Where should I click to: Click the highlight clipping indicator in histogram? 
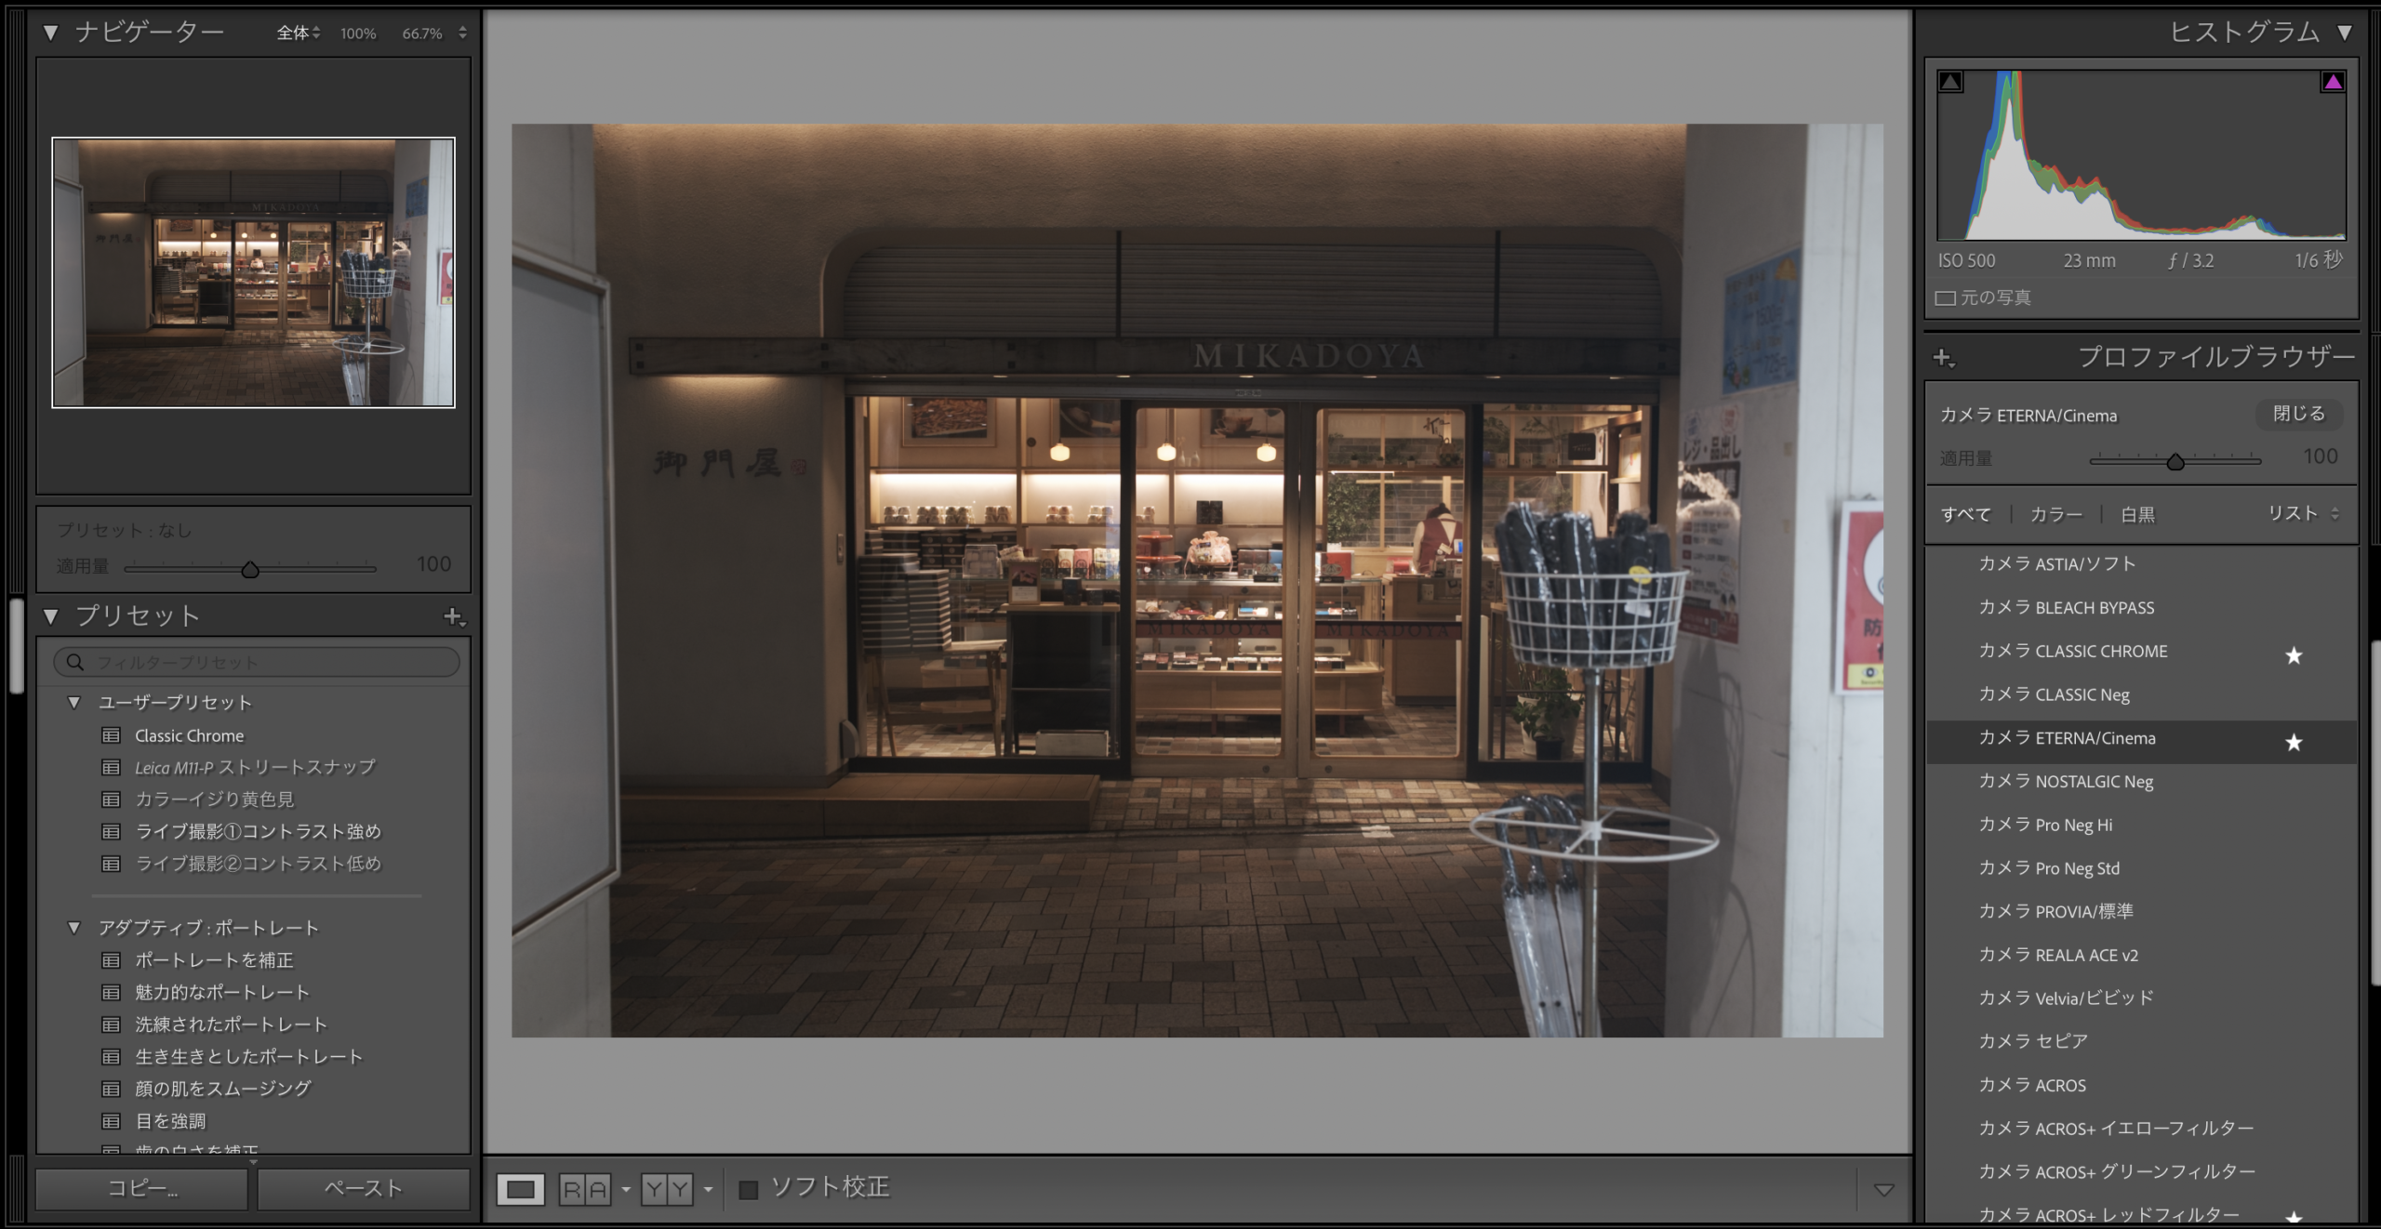pos(2333,83)
